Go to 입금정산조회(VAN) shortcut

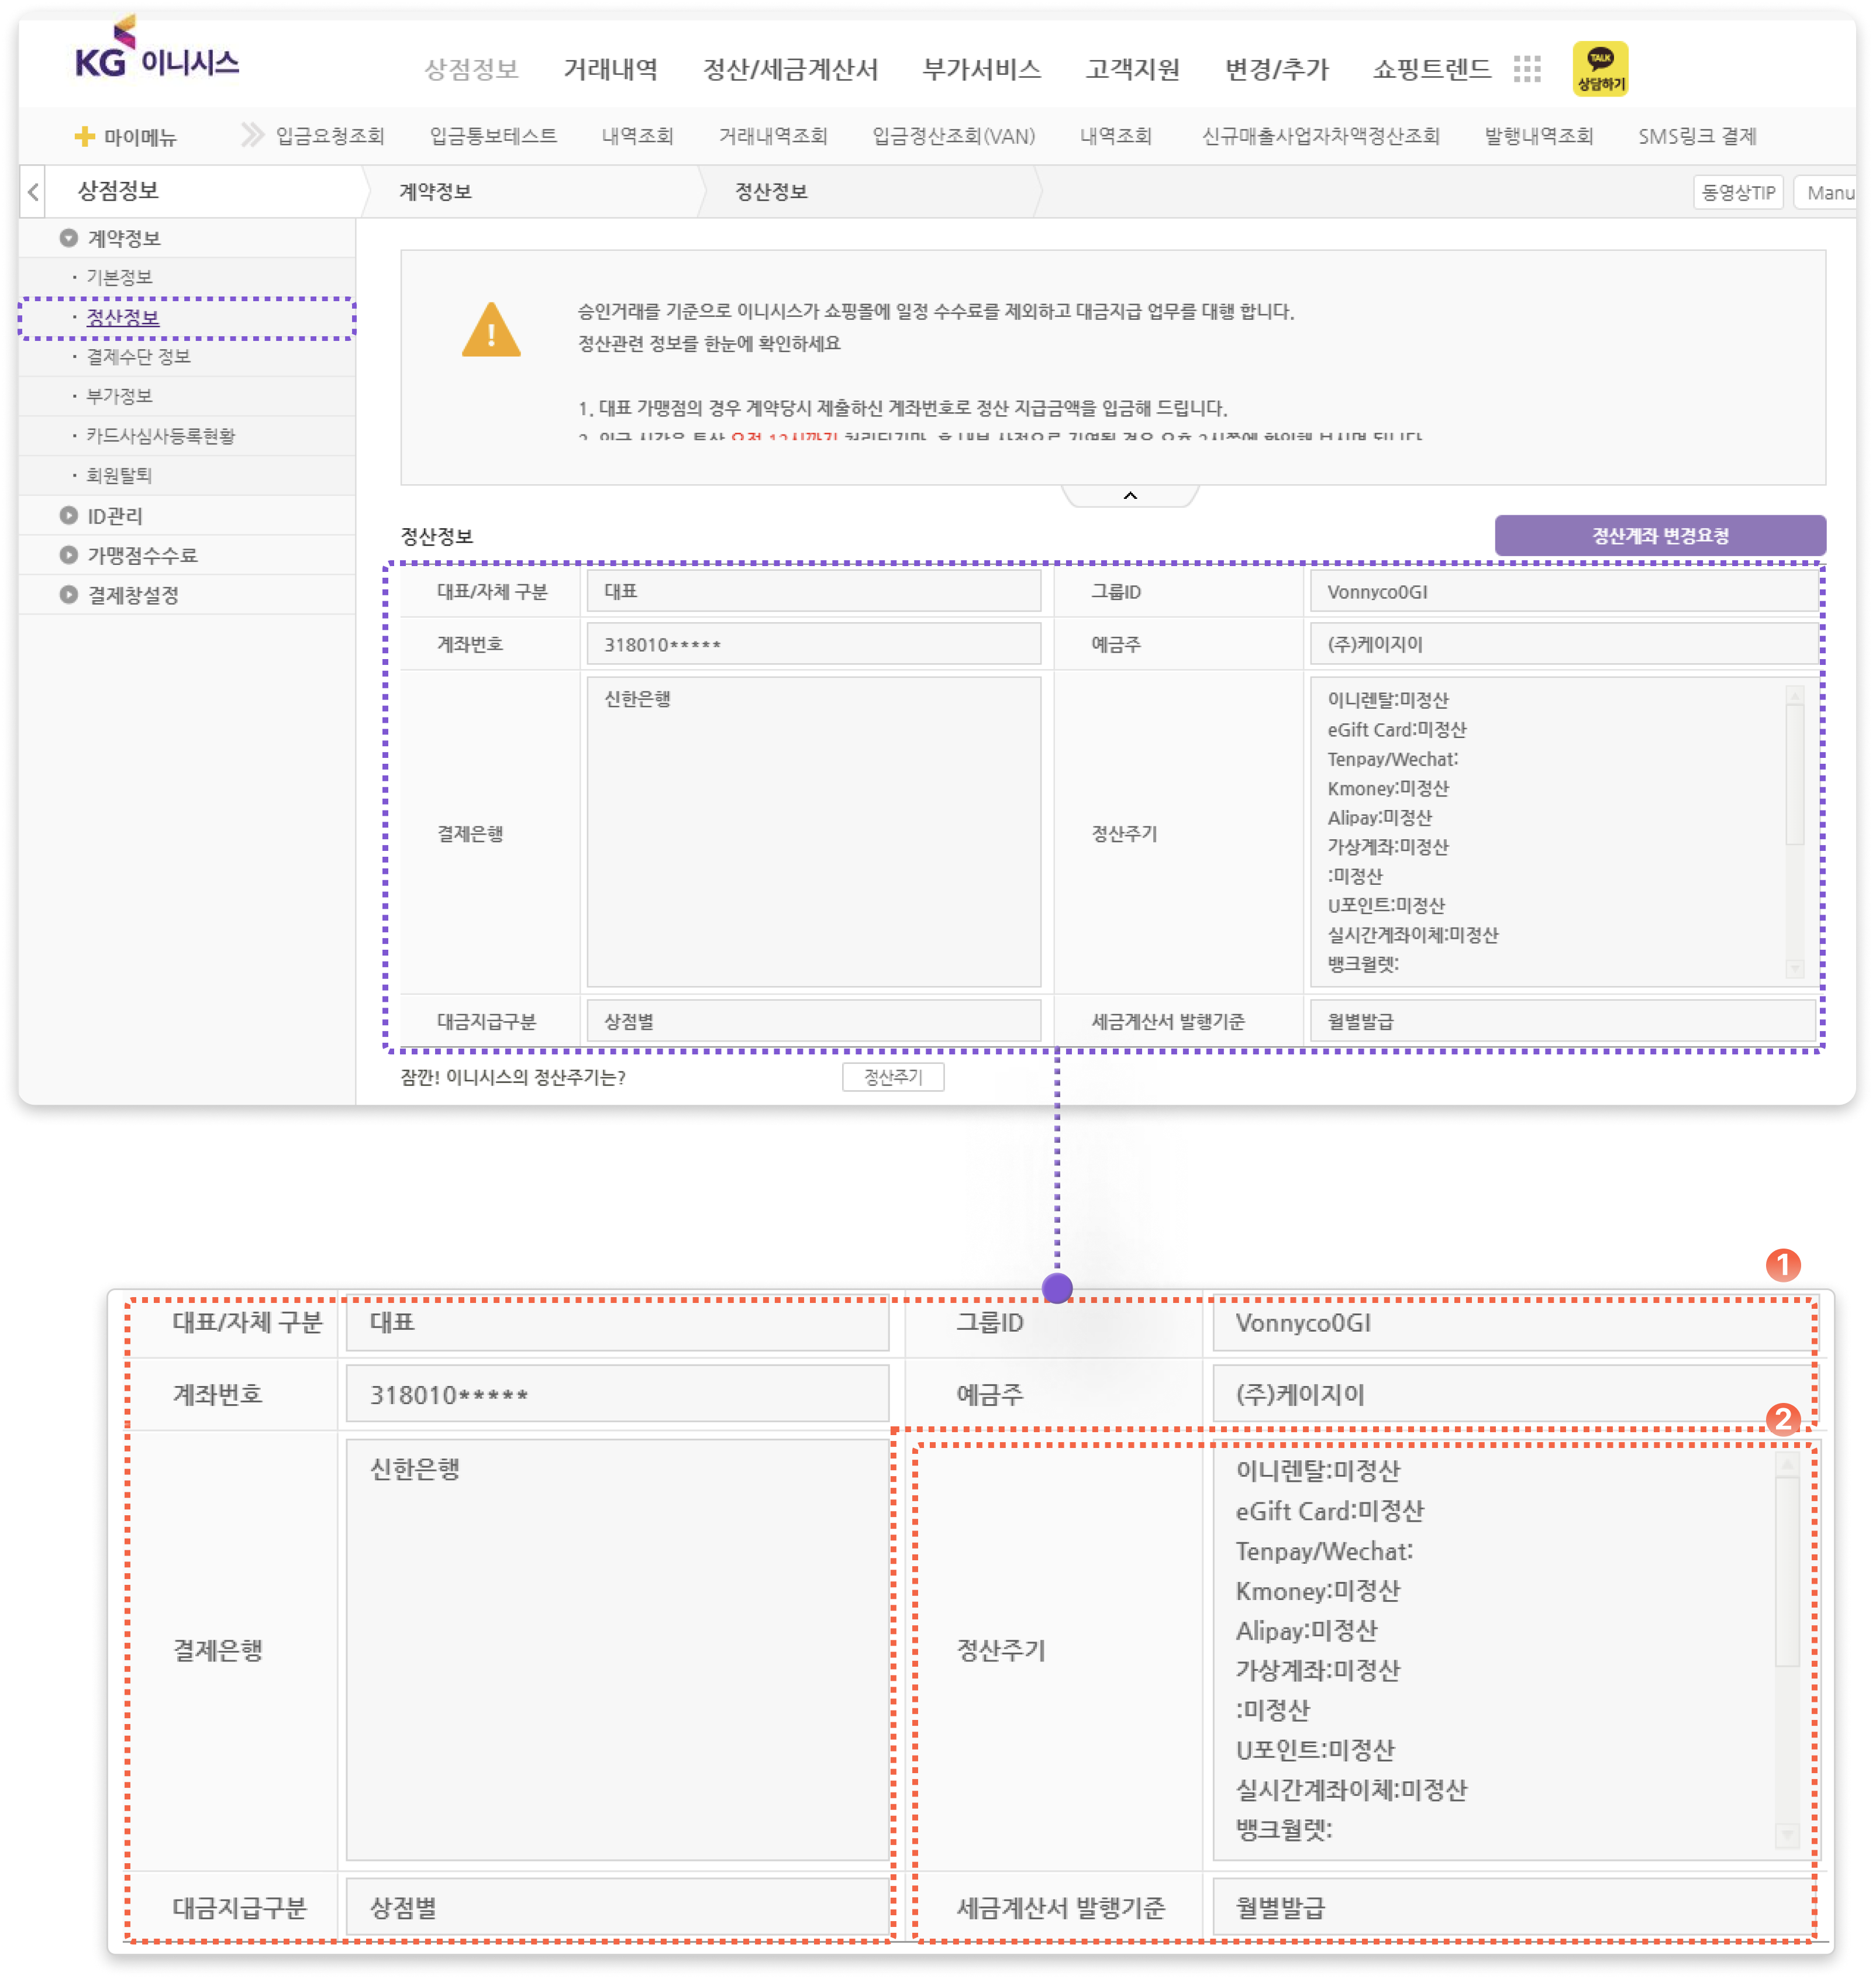[x=953, y=136]
